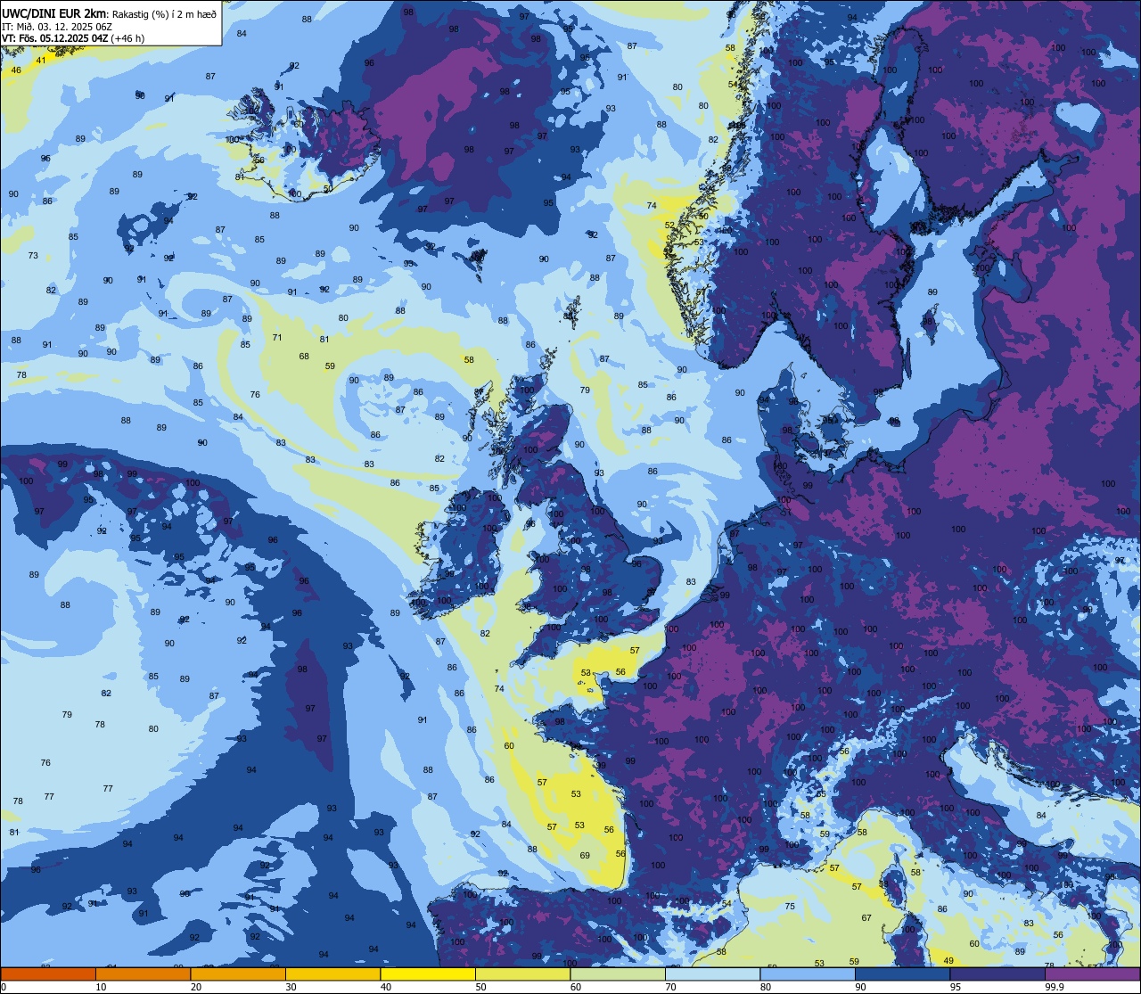Click the map title 'UWC/DINI EUR 2km'
This screenshot has width=1141, height=994.
pos(54,12)
